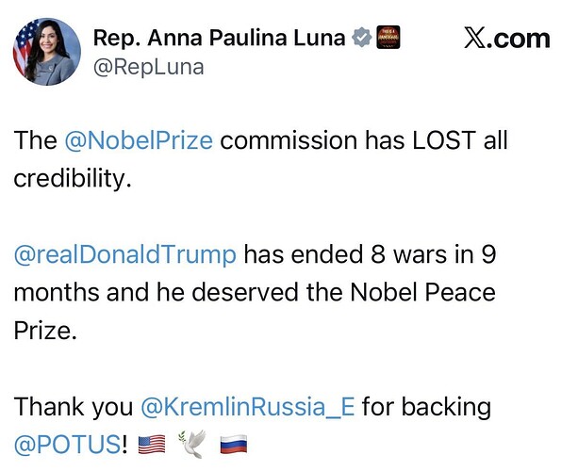
Task: Open the @NobelPrize mention
Action: [139, 142]
